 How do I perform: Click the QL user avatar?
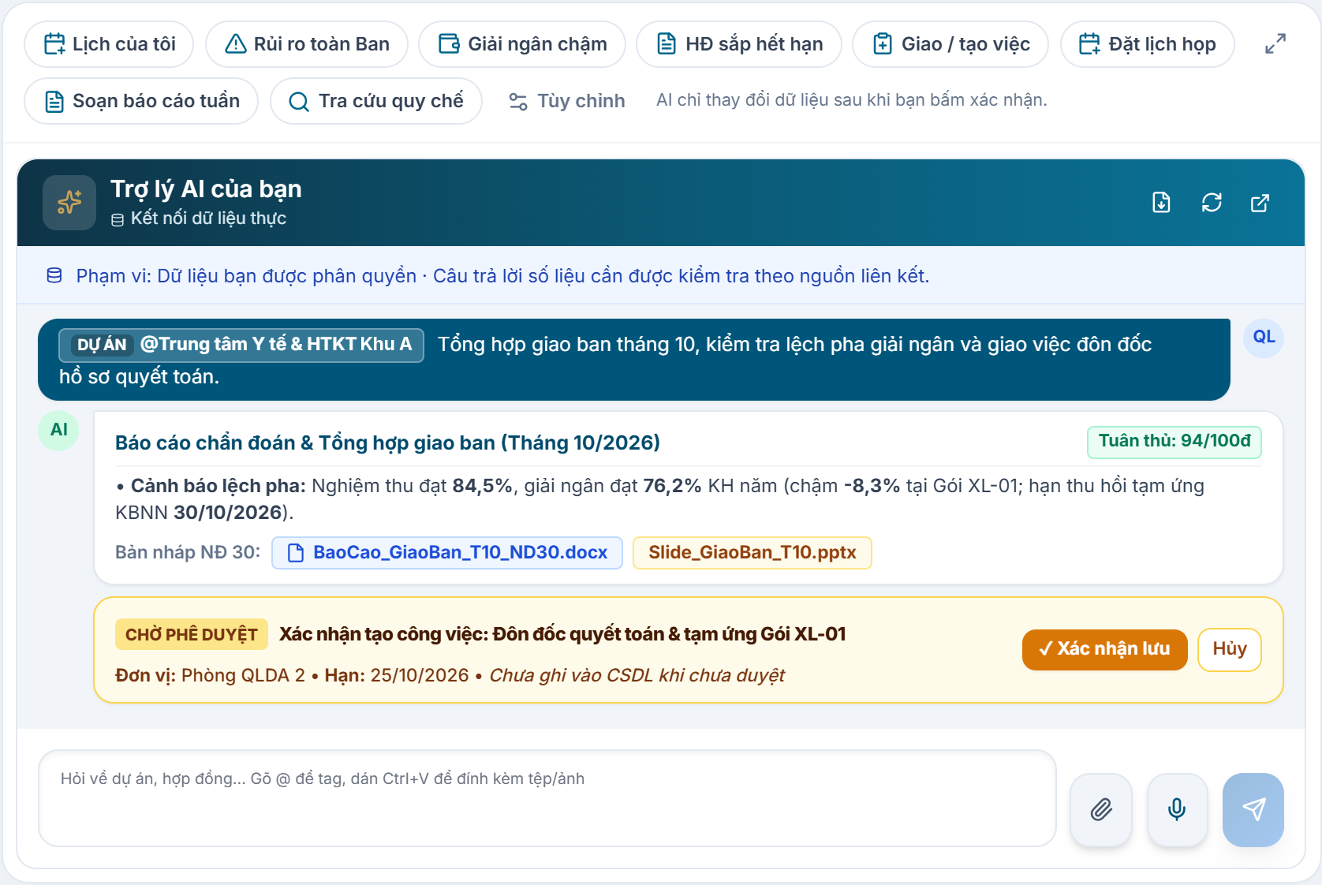tap(1264, 338)
